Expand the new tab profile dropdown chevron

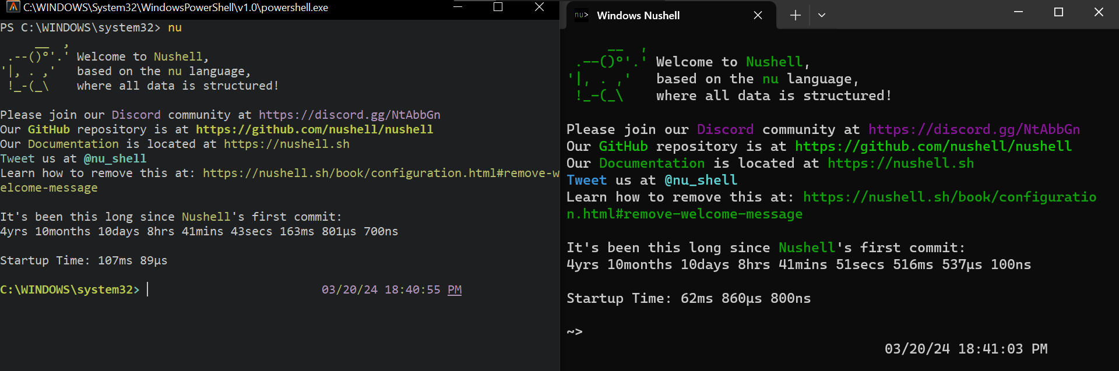[x=822, y=16]
